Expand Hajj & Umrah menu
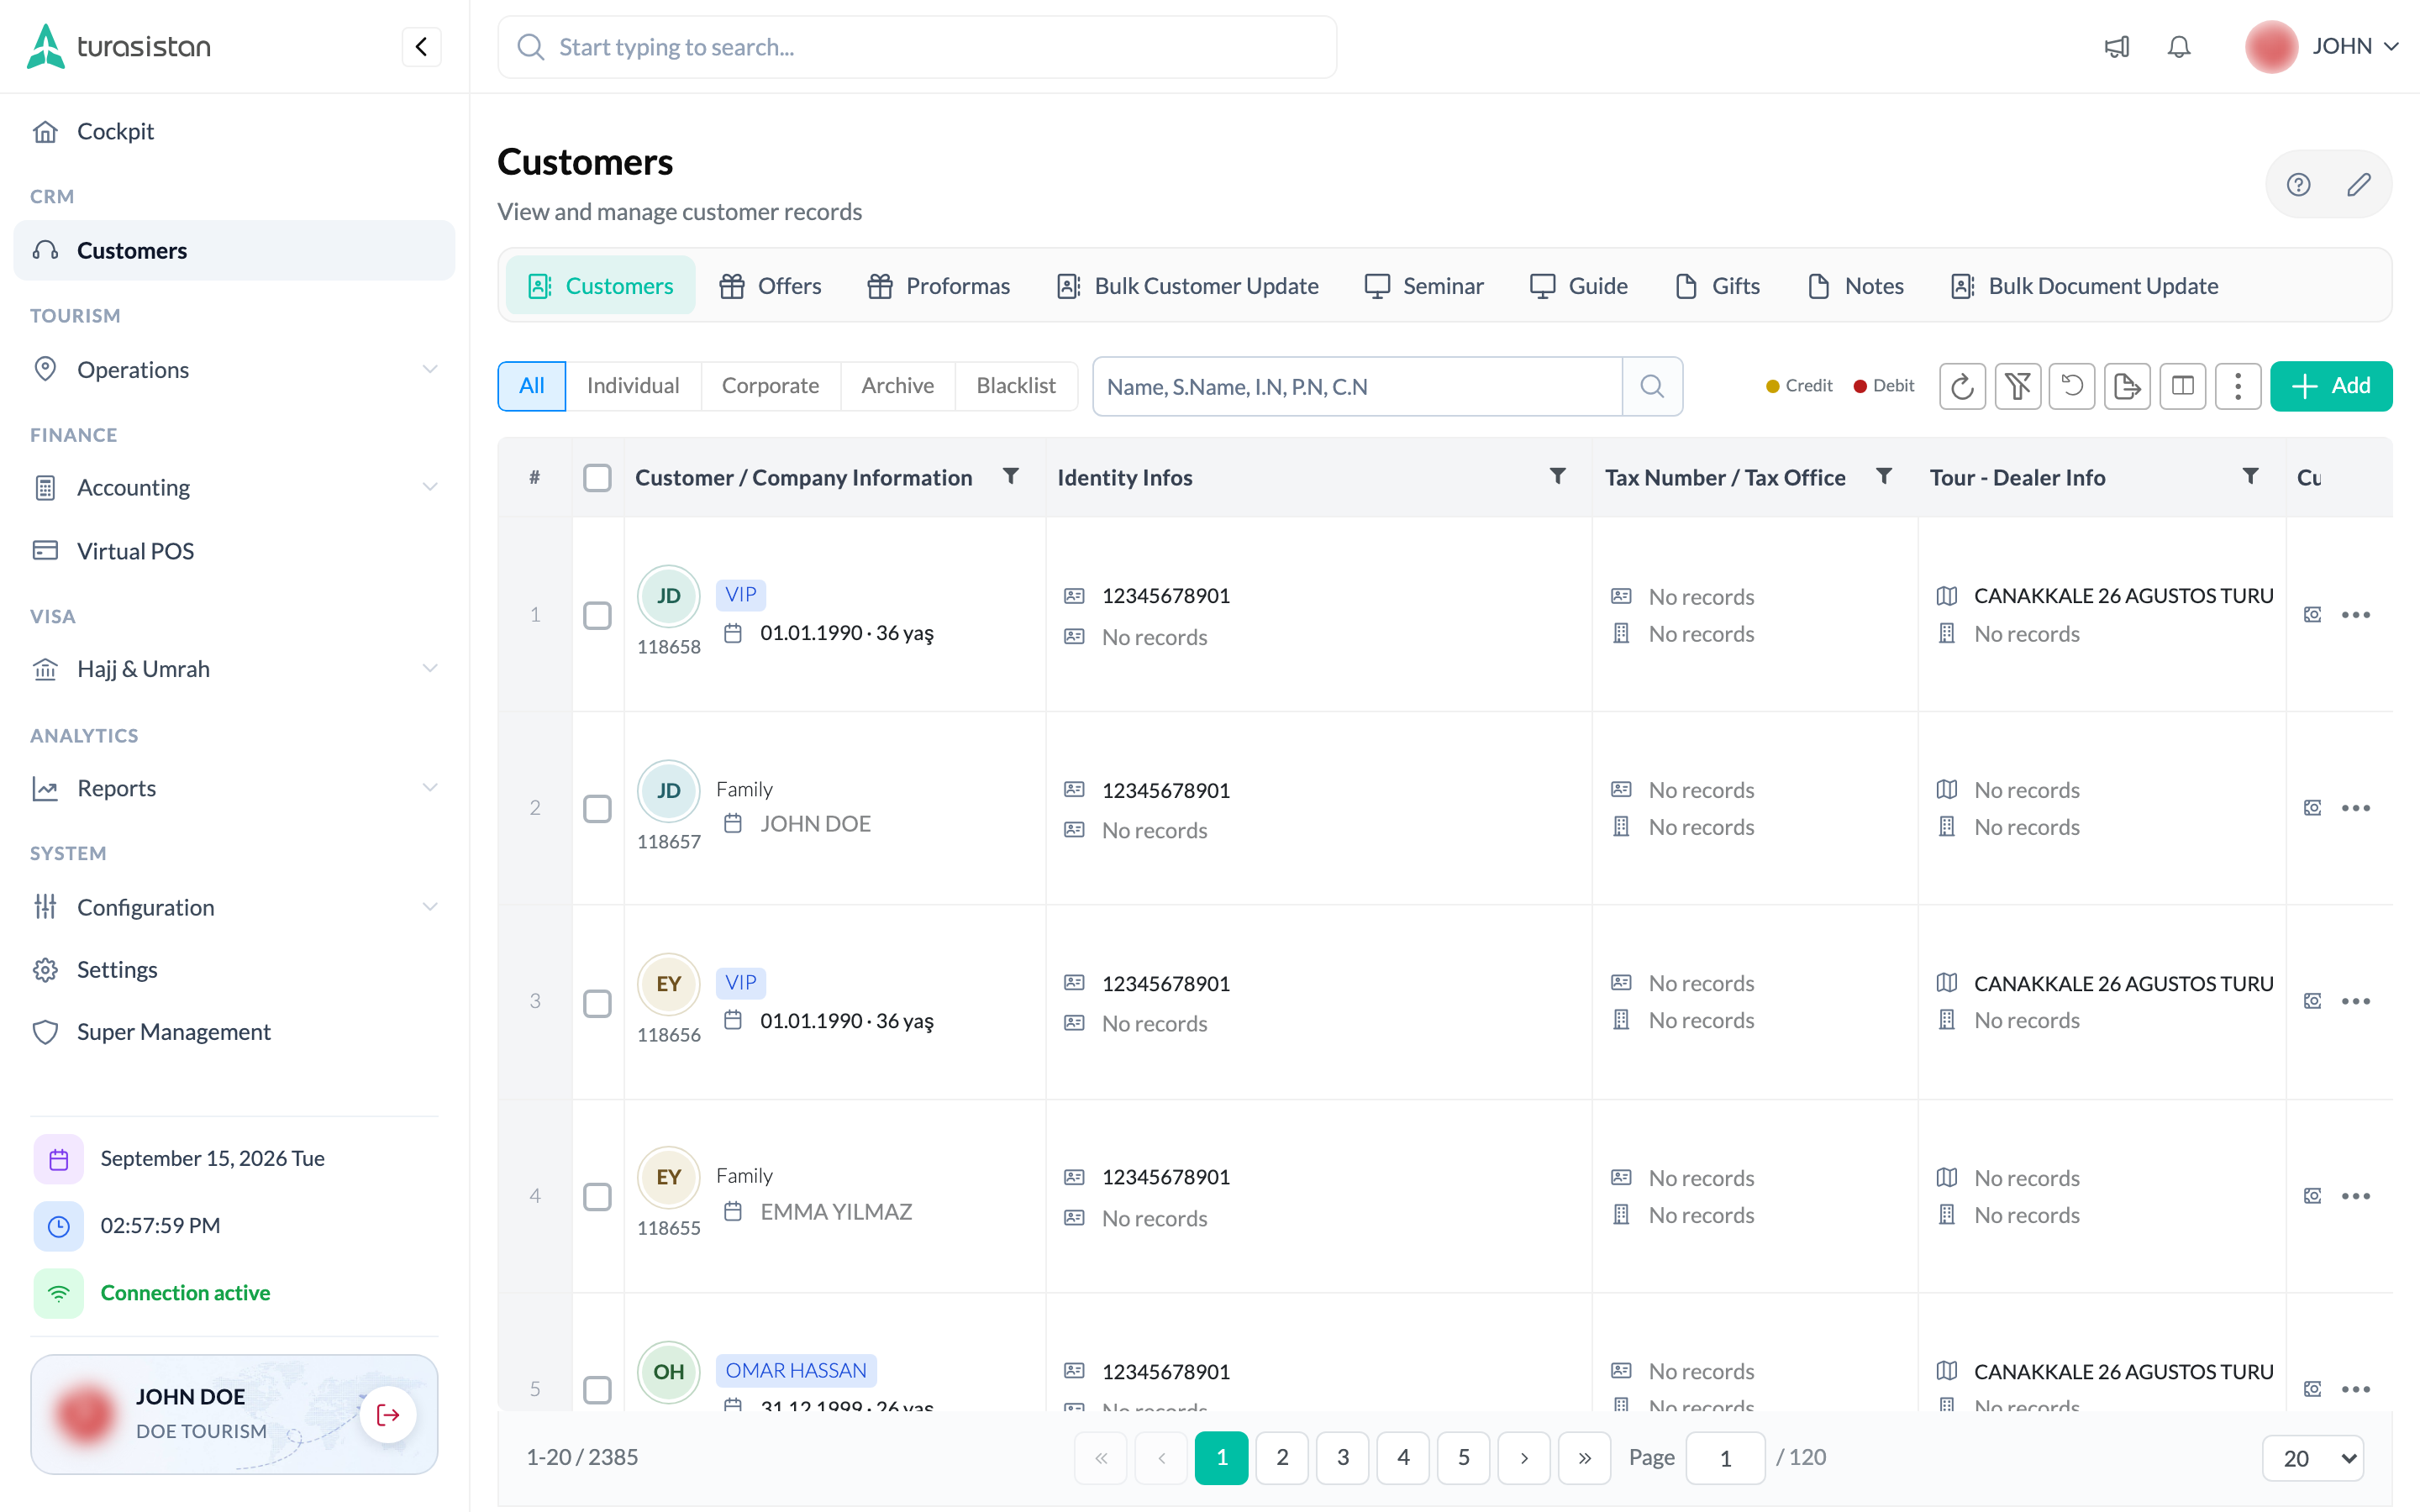This screenshot has height=1512, width=2420. [x=234, y=668]
